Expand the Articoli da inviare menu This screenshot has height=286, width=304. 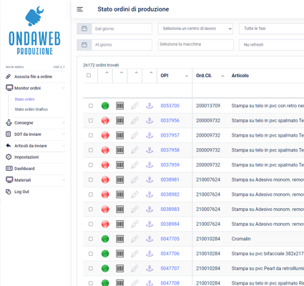35,146
